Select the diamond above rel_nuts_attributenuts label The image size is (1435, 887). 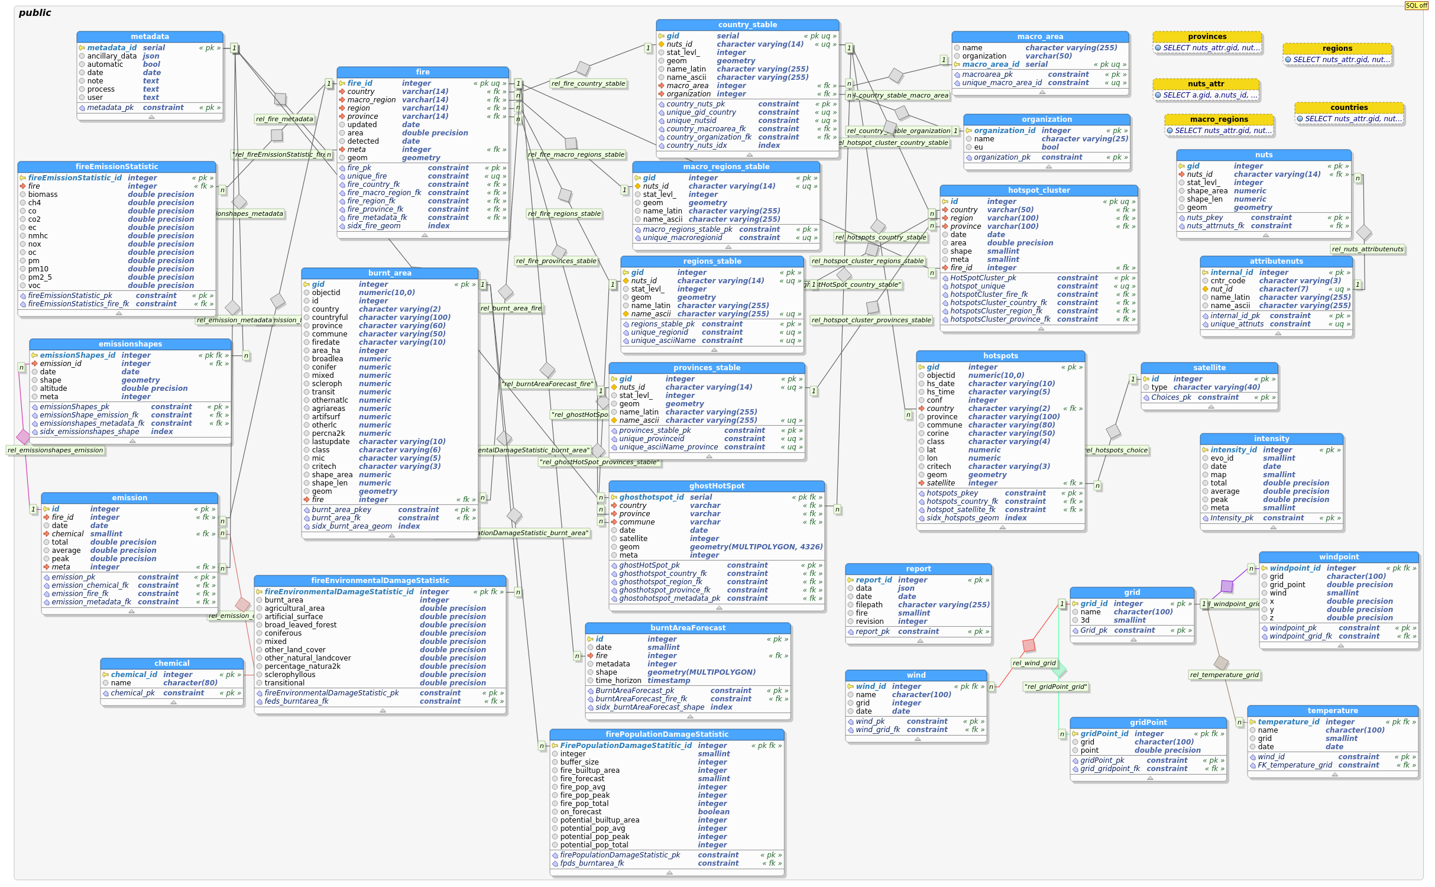pyautogui.click(x=1364, y=232)
